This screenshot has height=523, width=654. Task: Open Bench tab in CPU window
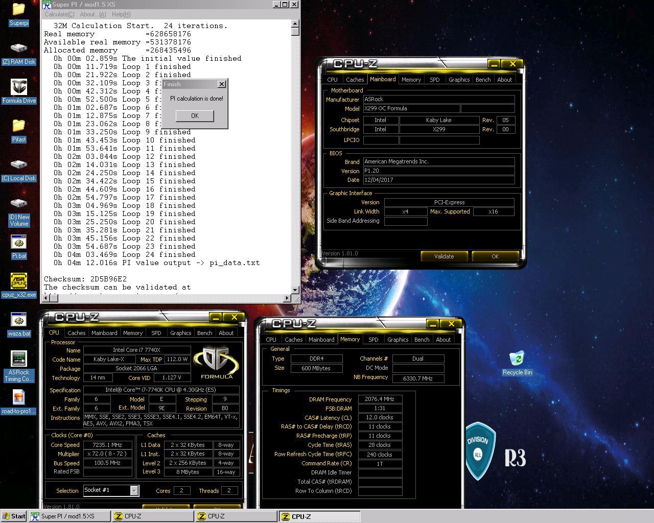pos(204,333)
